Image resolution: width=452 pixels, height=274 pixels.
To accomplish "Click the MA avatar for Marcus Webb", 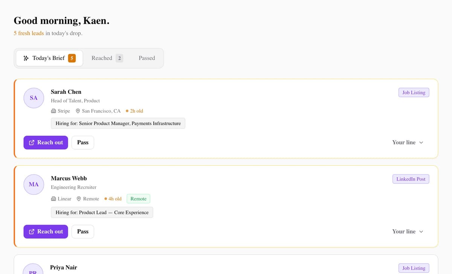I will pyautogui.click(x=34, y=184).
